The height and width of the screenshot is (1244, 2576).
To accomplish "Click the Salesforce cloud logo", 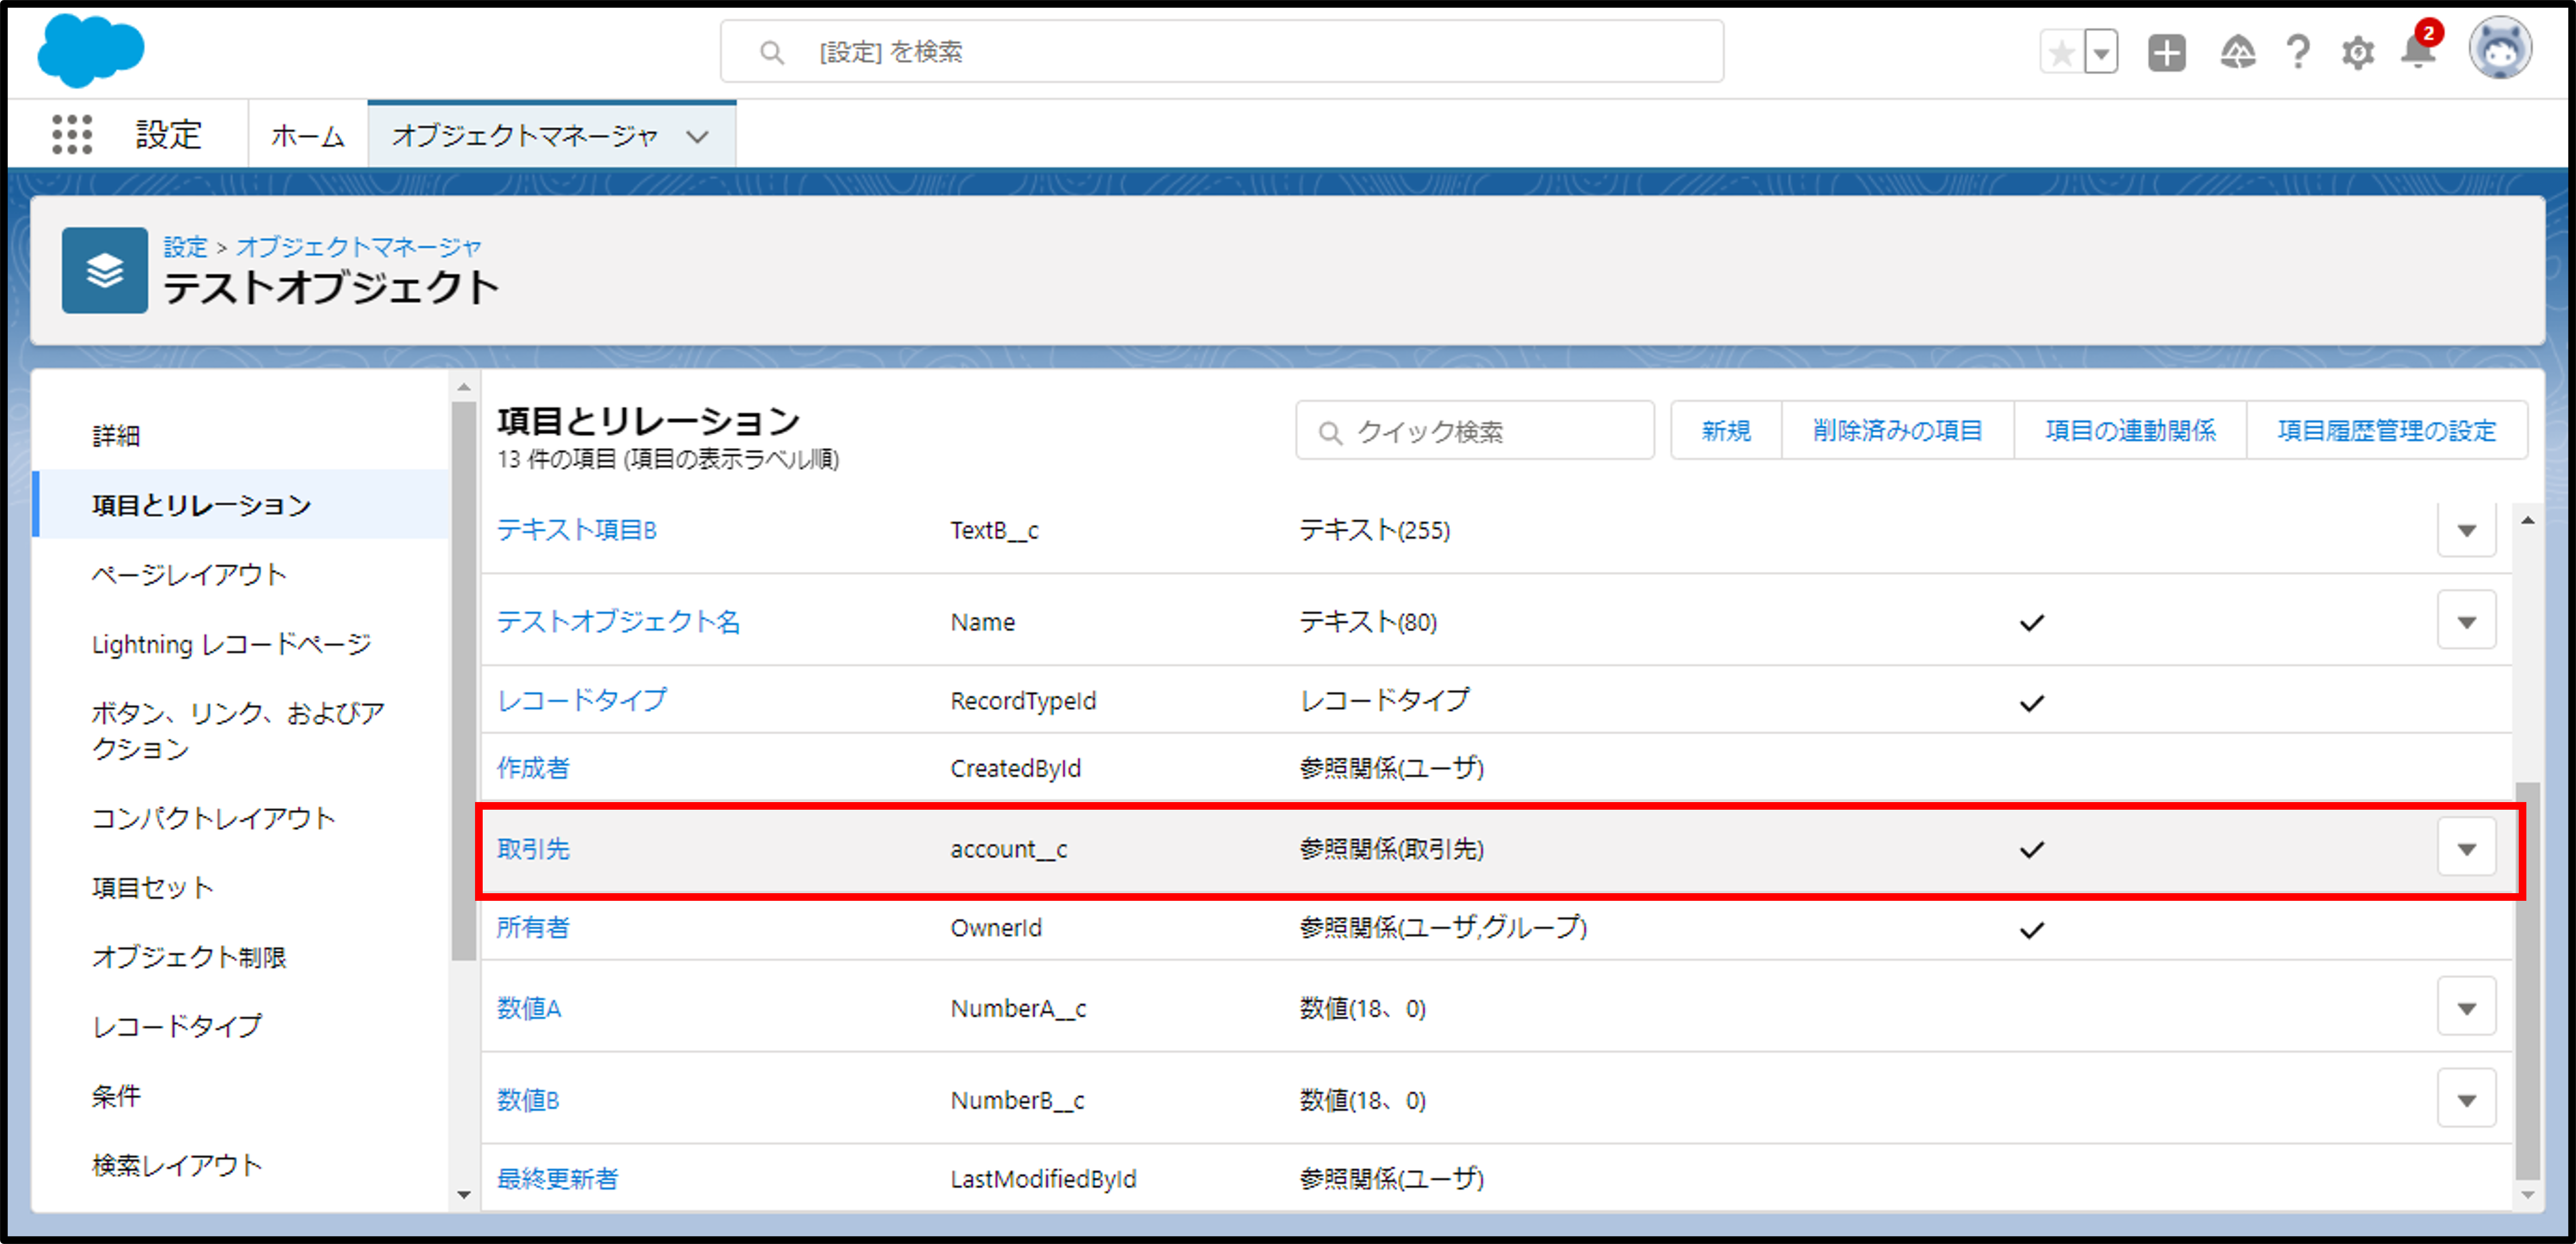I will point(90,50).
